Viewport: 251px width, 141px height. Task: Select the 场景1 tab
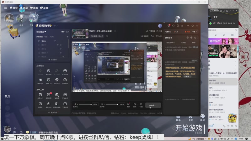pos(46,37)
